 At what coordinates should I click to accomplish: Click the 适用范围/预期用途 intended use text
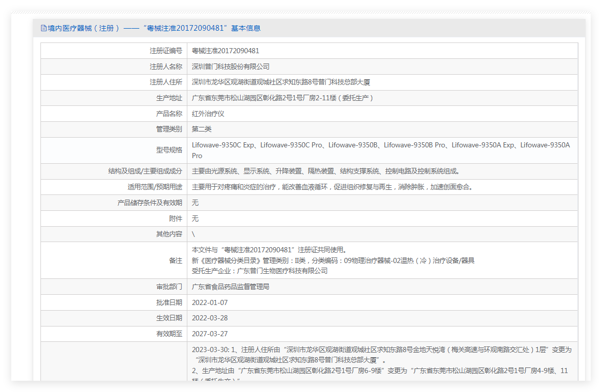click(332, 187)
